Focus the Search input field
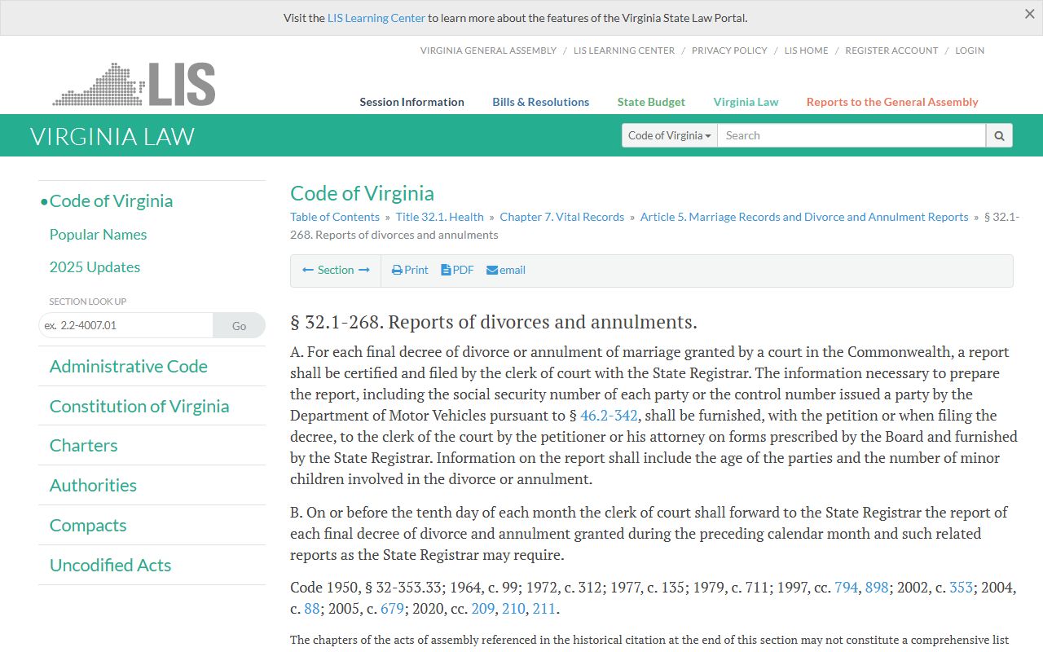 [x=852, y=135]
